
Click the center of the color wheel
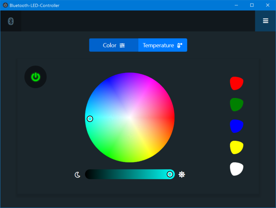click(130, 118)
